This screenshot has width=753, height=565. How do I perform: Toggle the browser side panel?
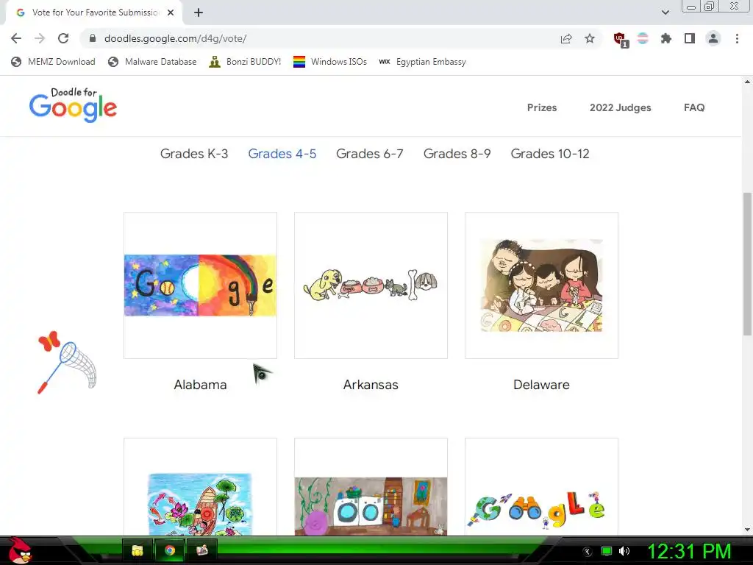coord(690,38)
